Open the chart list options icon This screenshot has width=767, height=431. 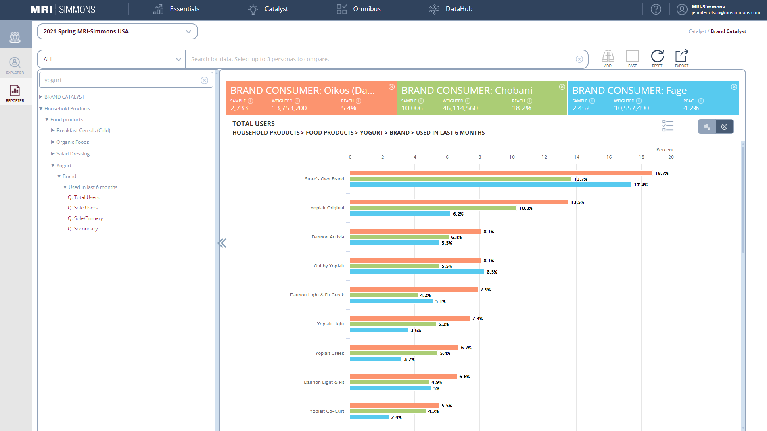click(x=668, y=126)
